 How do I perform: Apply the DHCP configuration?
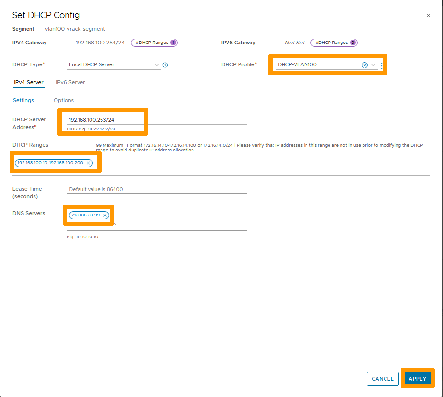coord(418,378)
